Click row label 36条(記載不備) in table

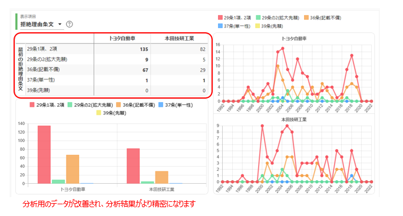point(43,70)
